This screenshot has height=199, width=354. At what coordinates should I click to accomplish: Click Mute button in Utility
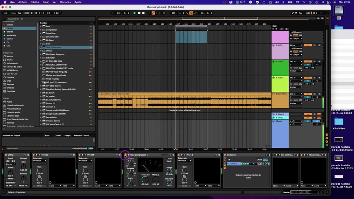pyautogui.click(x=21, y=186)
